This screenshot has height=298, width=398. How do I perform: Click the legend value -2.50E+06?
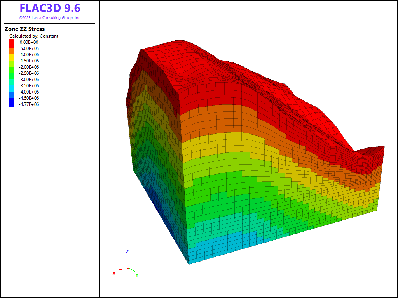pos(29,73)
